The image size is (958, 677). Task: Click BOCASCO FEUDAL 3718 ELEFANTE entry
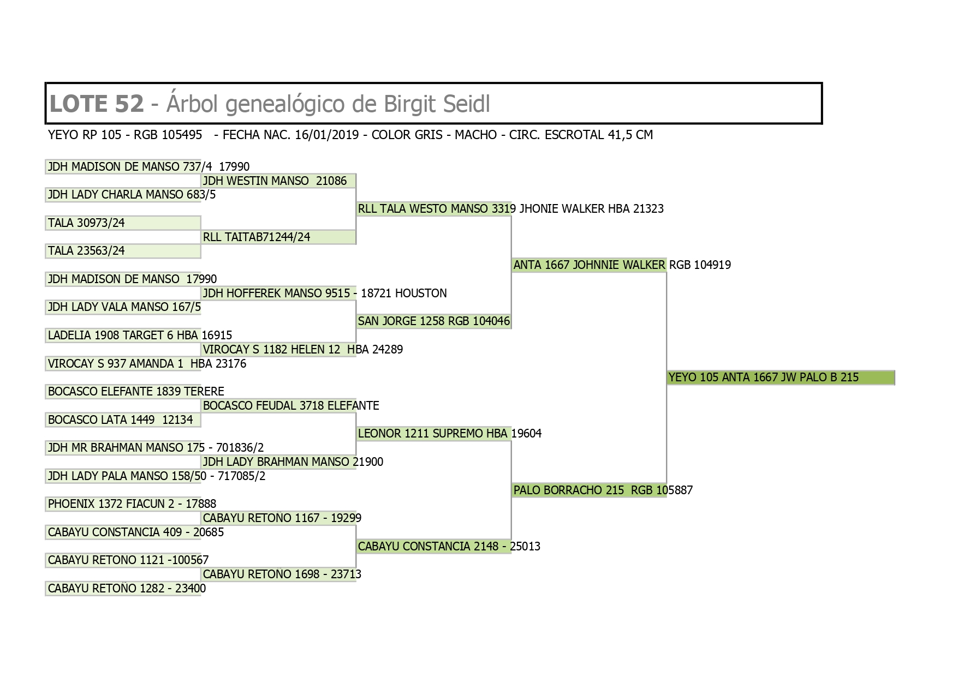(x=279, y=406)
